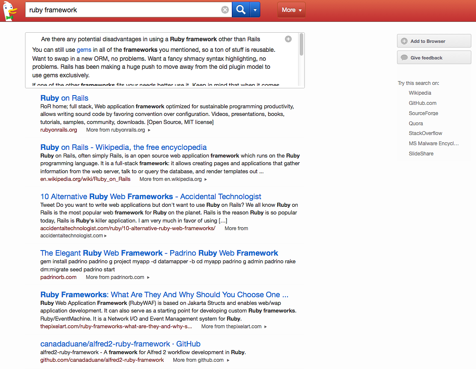Try this search on GitHub.com
The height and width of the screenshot is (369, 476).
422,103
